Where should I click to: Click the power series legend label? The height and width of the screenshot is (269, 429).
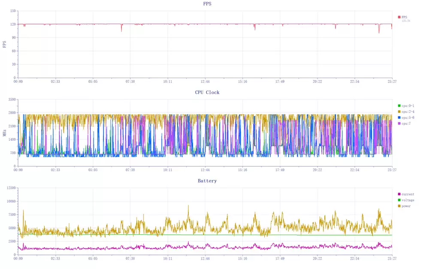[x=406, y=206]
